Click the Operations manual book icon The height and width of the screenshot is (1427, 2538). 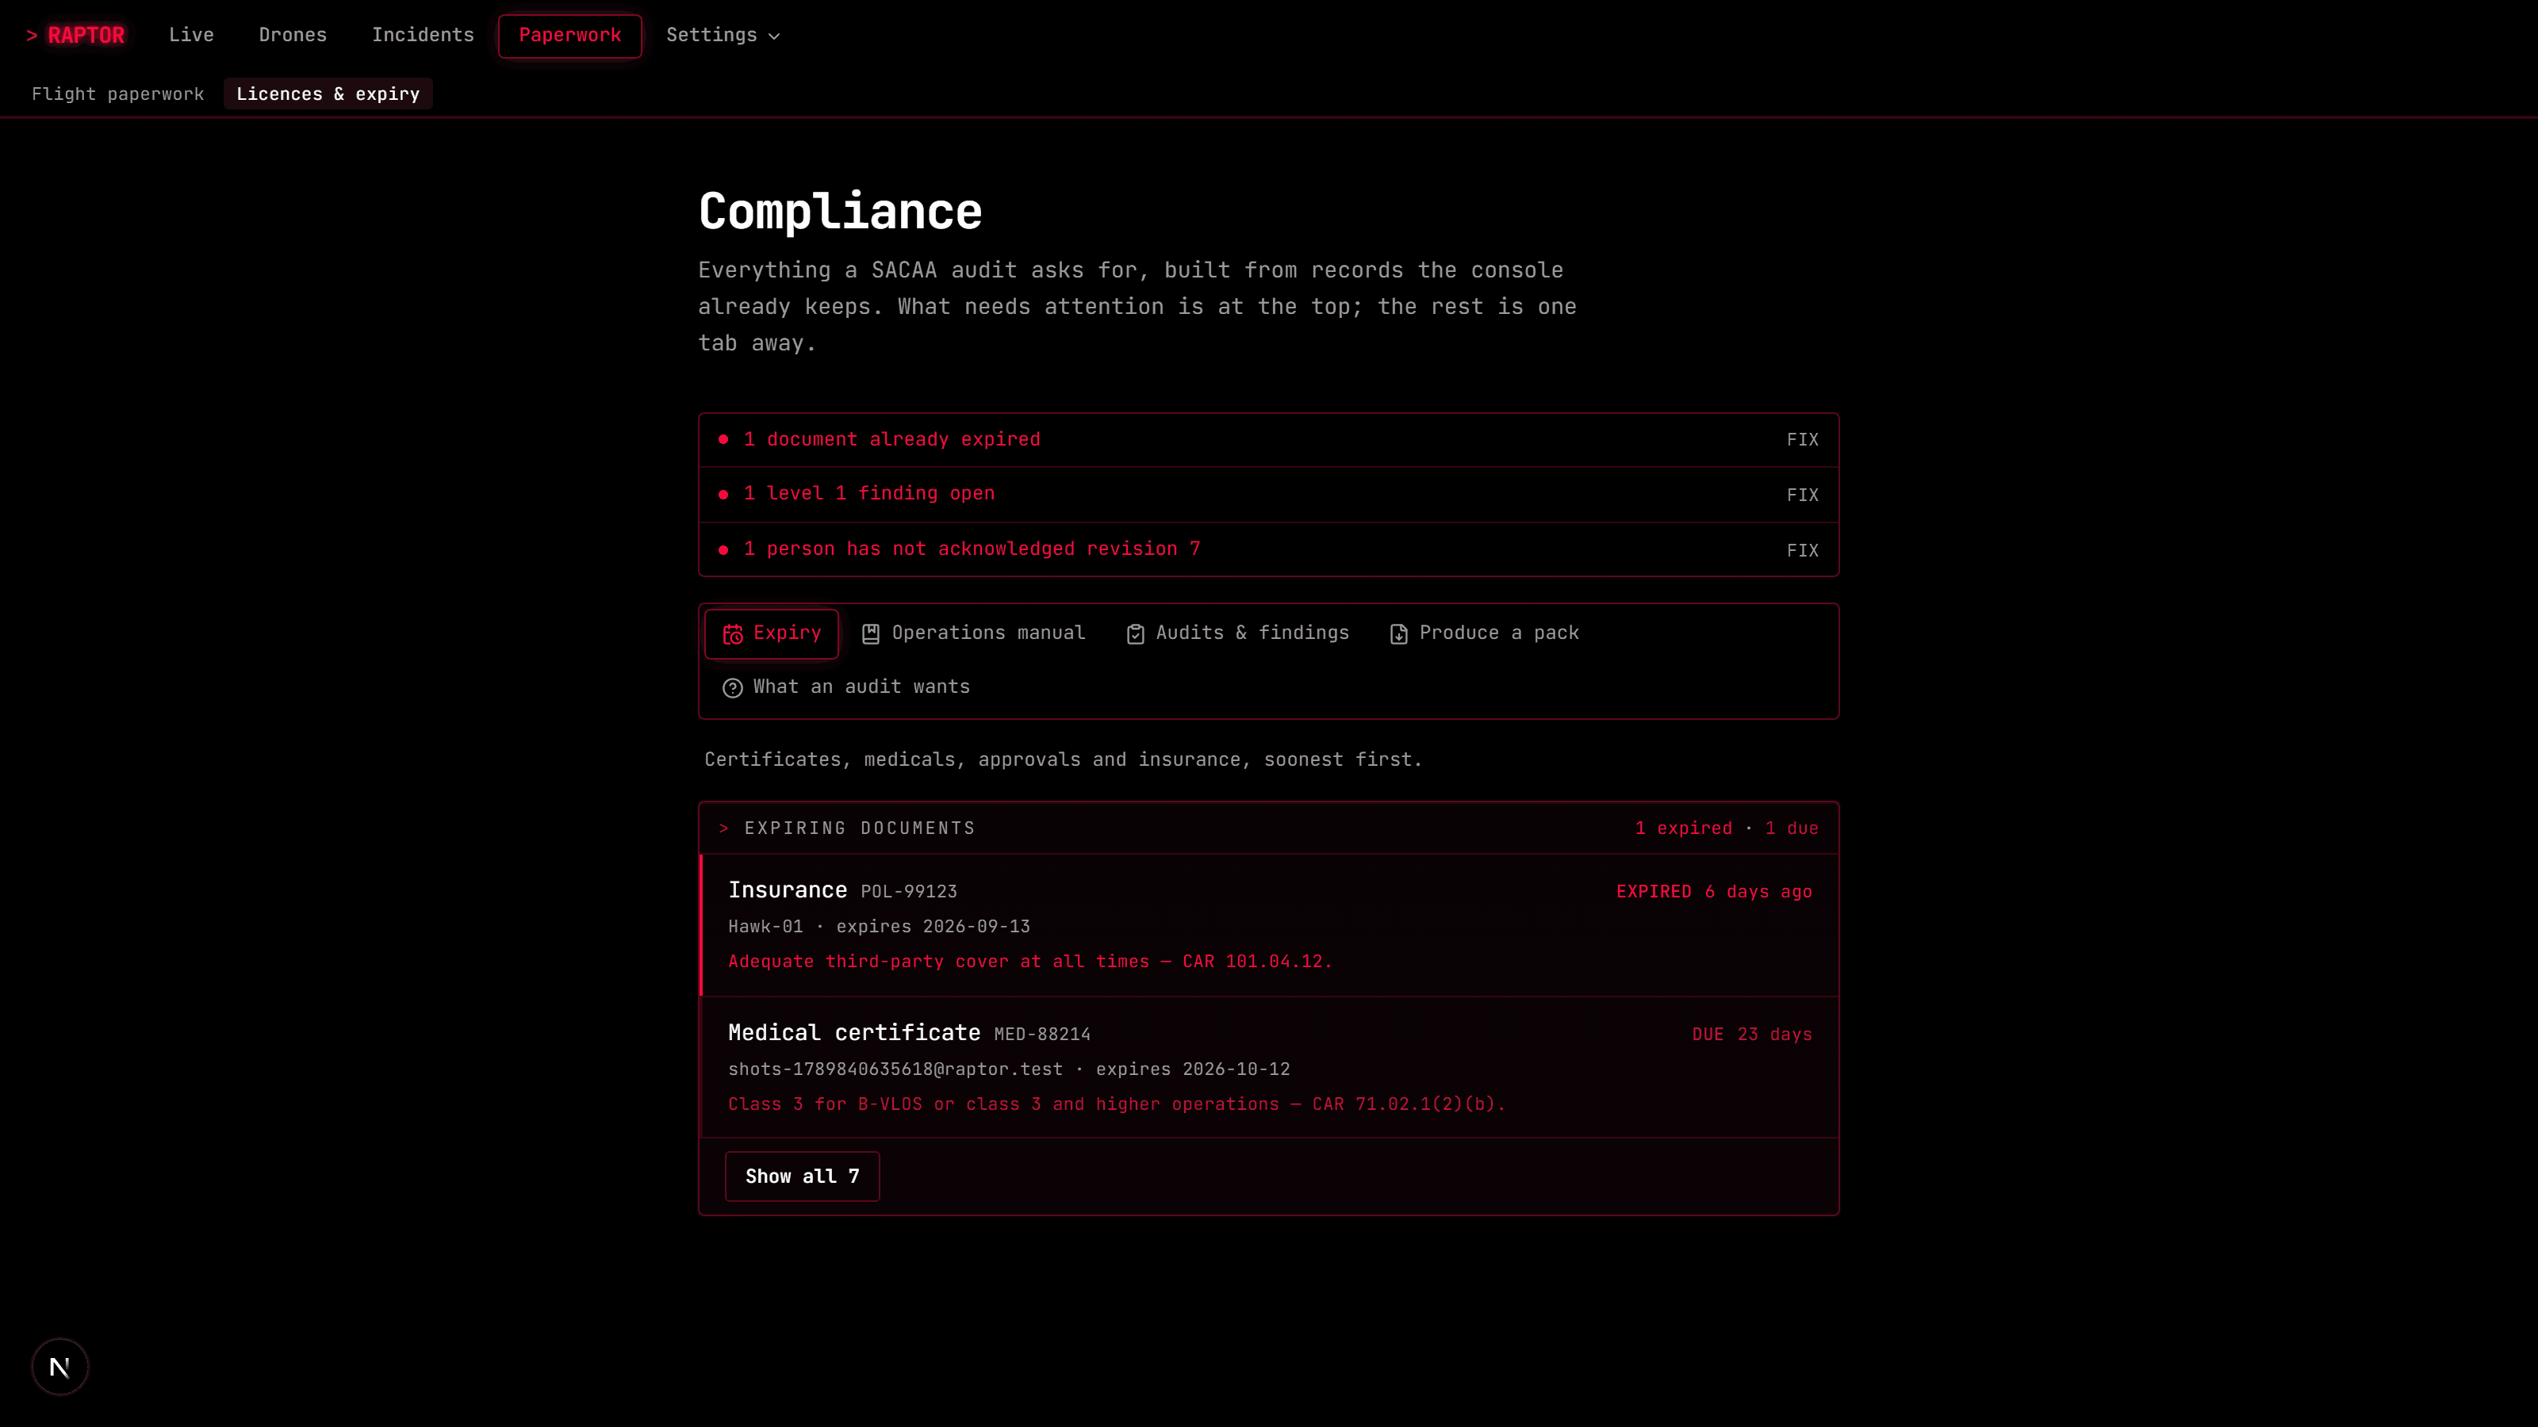pos(871,634)
